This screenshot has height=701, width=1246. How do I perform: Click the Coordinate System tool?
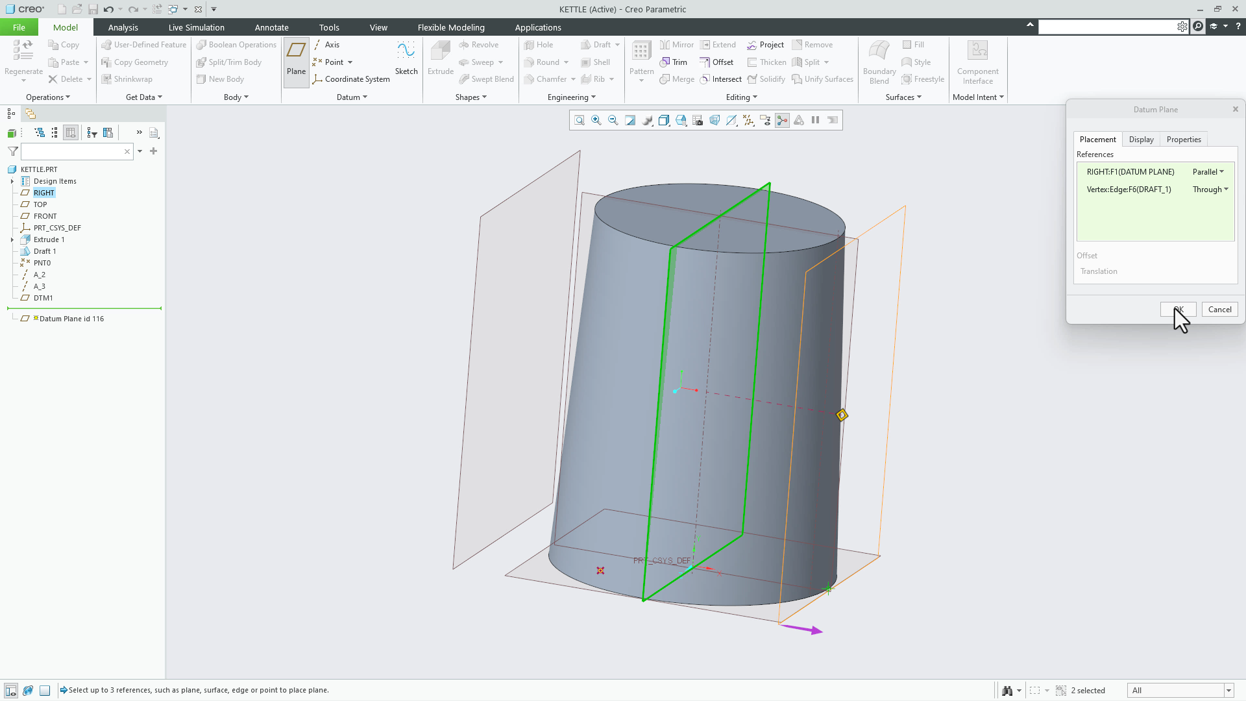click(351, 79)
